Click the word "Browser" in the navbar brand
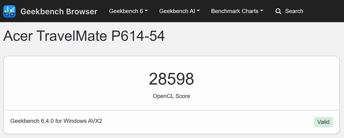 [x=82, y=11]
